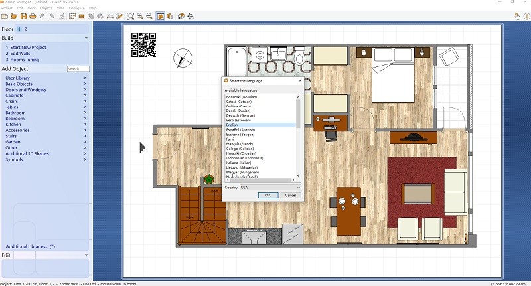Open the Additional 3D Shapes category
531x286 pixels.
[45, 153]
